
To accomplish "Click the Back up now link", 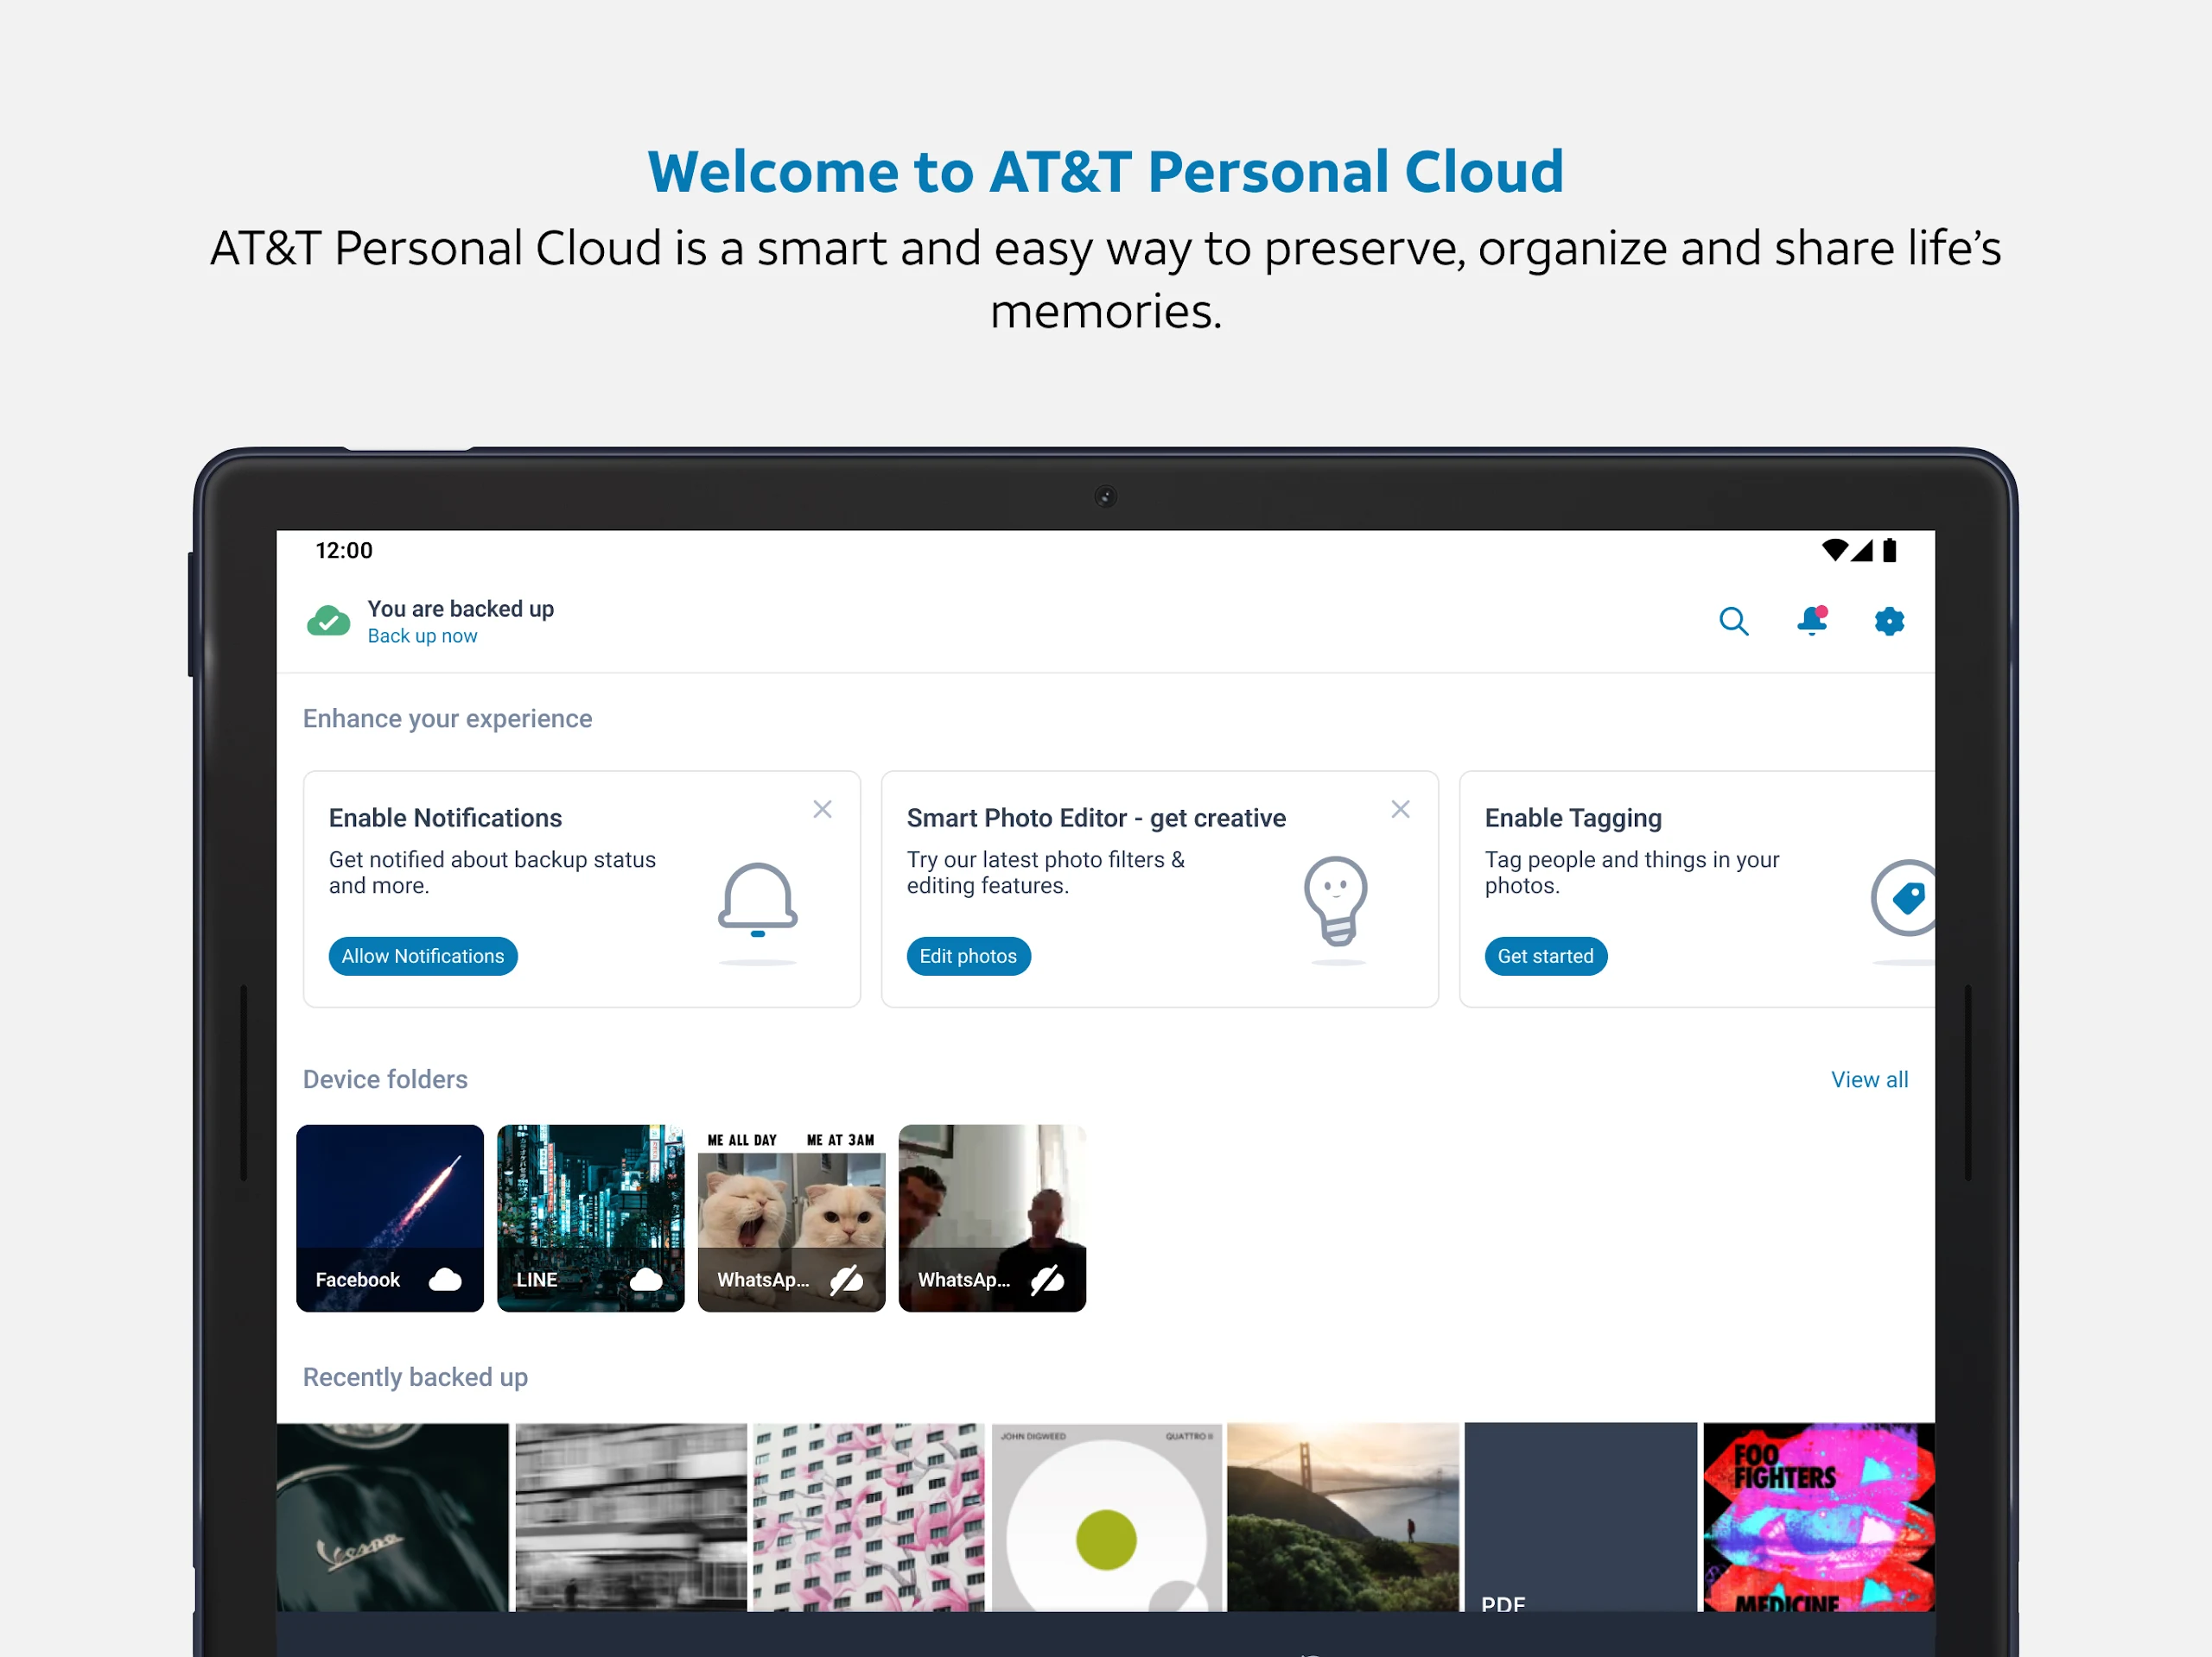I will 422,636.
